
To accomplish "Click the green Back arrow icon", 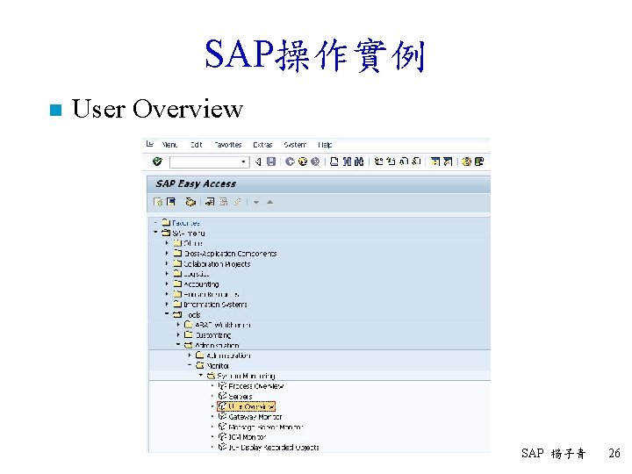I will pyautogui.click(x=290, y=162).
